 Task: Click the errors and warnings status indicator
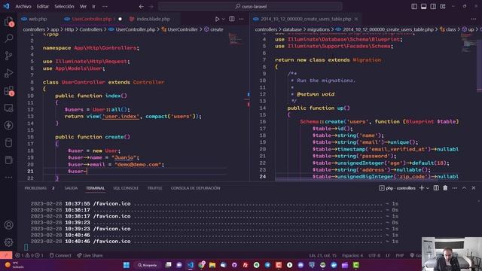[29, 255]
